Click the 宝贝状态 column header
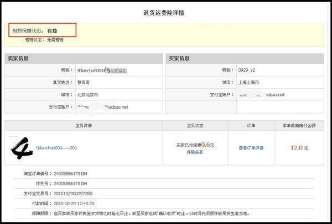The width and height of the screenshot is (332, 224). click(195, 125)
